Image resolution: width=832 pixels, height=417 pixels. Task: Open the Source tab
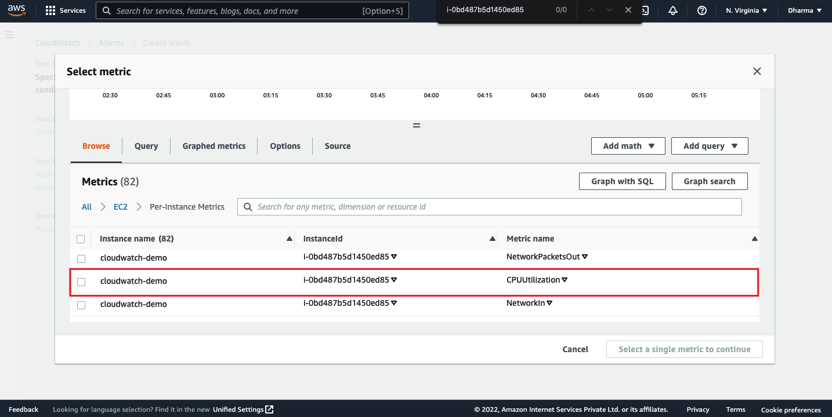click(338, 146)
